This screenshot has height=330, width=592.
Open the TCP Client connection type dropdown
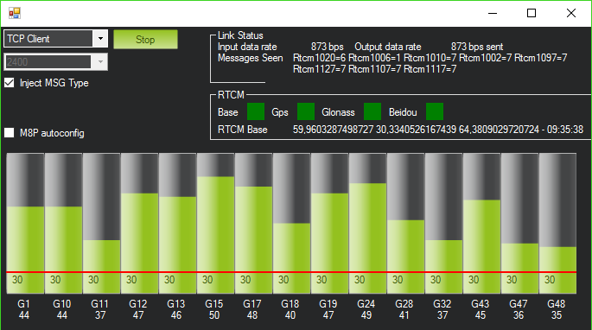56,39
